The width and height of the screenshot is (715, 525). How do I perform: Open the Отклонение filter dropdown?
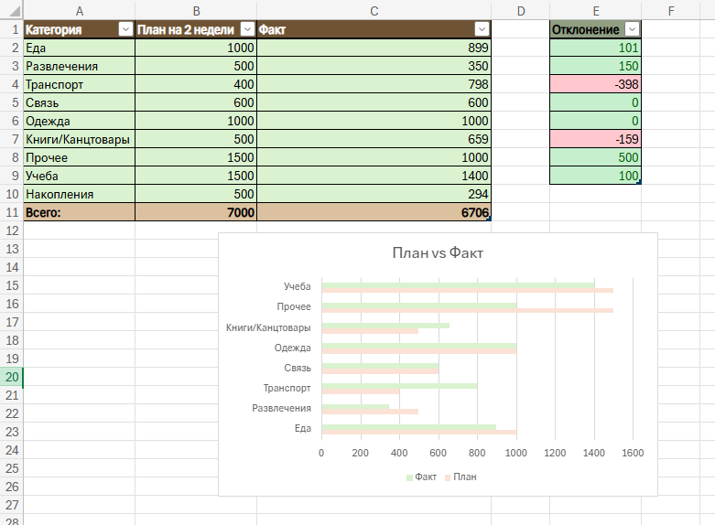click(631, 29)
